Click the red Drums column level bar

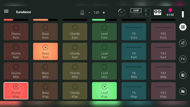point(16,20)
